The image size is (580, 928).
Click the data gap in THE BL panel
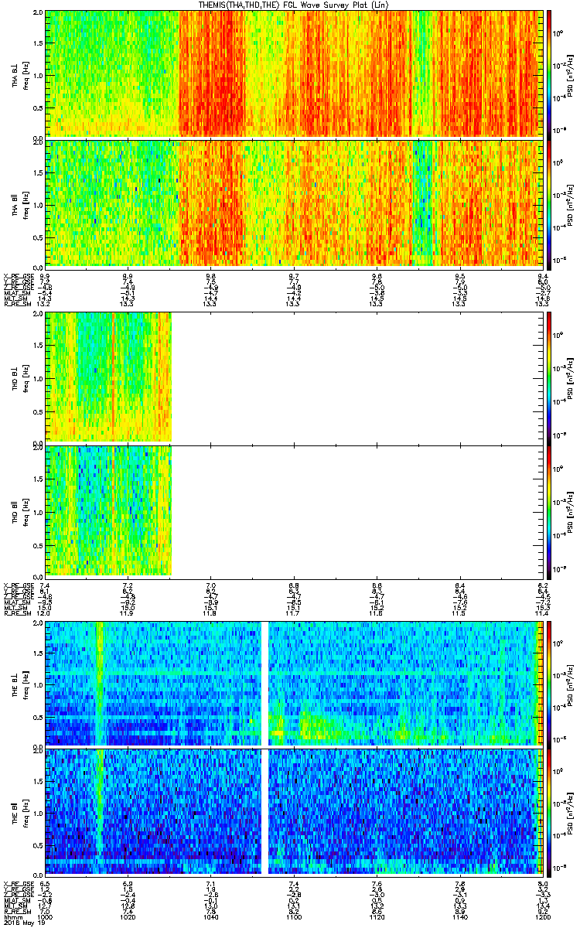coord(264,682)
